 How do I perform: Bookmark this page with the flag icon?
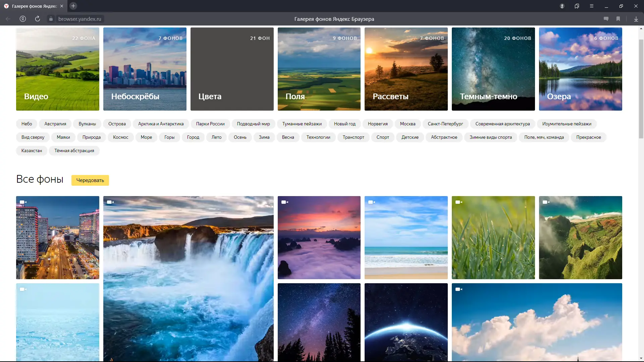point(618,19)
